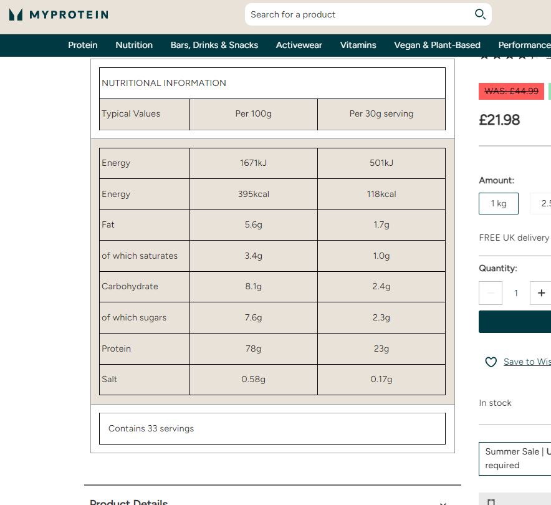Click the 0.58g salt value

253,380
